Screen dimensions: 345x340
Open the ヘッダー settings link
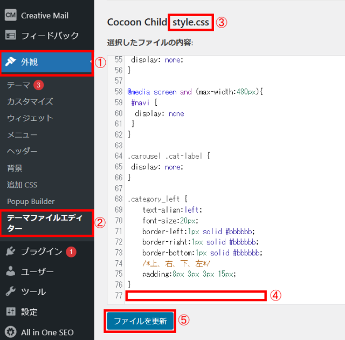22,151
